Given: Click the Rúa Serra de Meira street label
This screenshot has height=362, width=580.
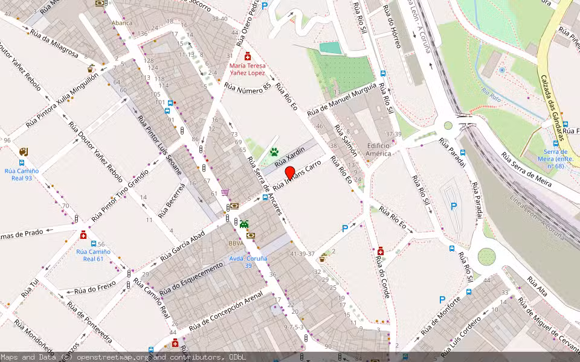Looking at the screenshot, I should pyautogui.click(x=526, y=169).
